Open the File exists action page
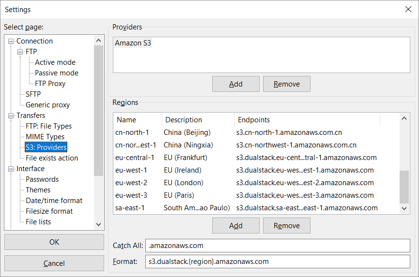Image resolution: width=419 pixels, height=277 pixels. click(x=51, y=158)
